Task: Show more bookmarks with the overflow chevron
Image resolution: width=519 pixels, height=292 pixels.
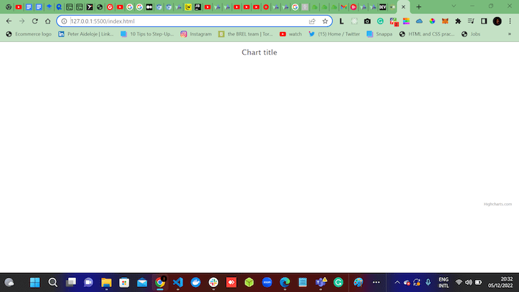Action: pos(509,34)
